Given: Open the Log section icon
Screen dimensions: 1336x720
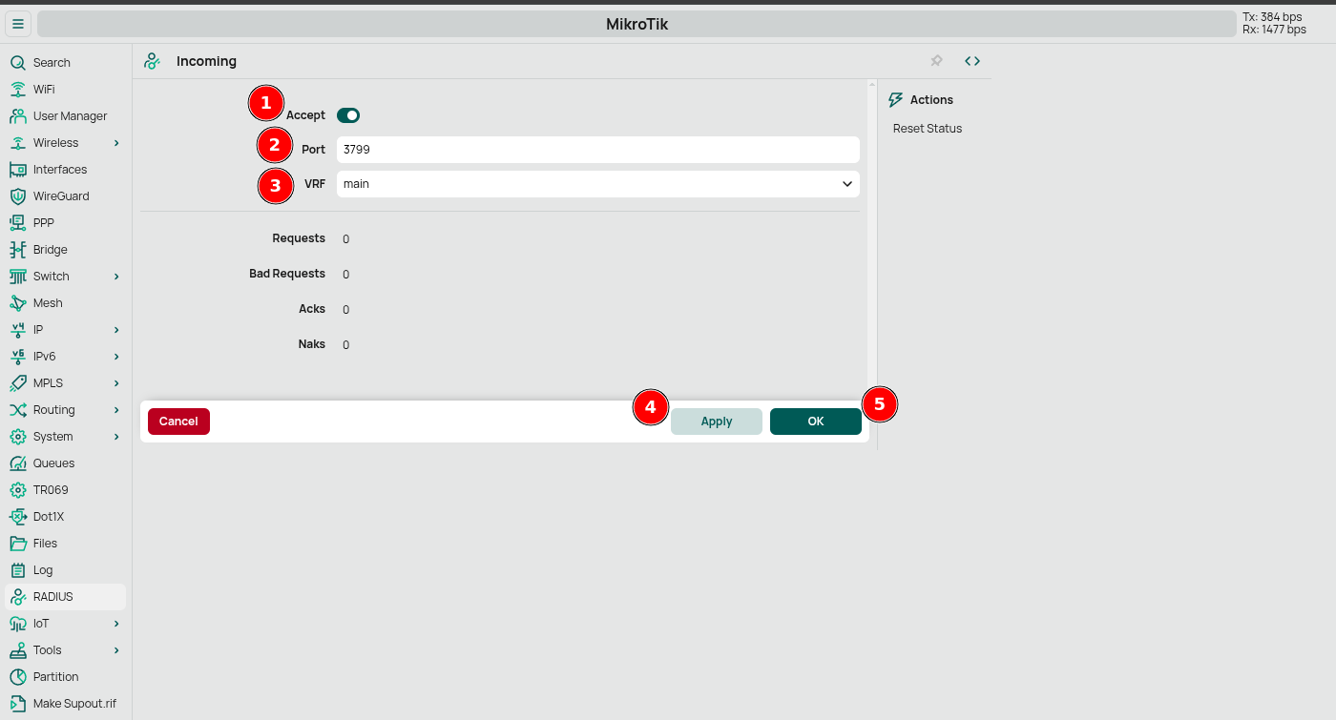Looking at the screenshot, I should point(19,569).
